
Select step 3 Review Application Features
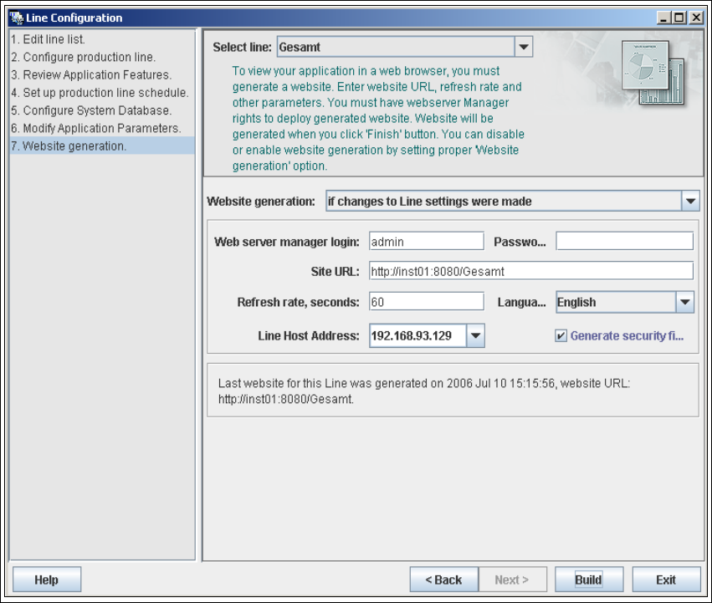102,75
